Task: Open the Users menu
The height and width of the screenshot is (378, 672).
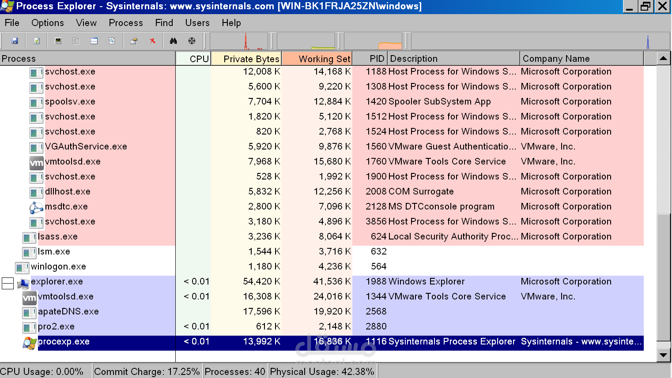Action: coord(197,22)
